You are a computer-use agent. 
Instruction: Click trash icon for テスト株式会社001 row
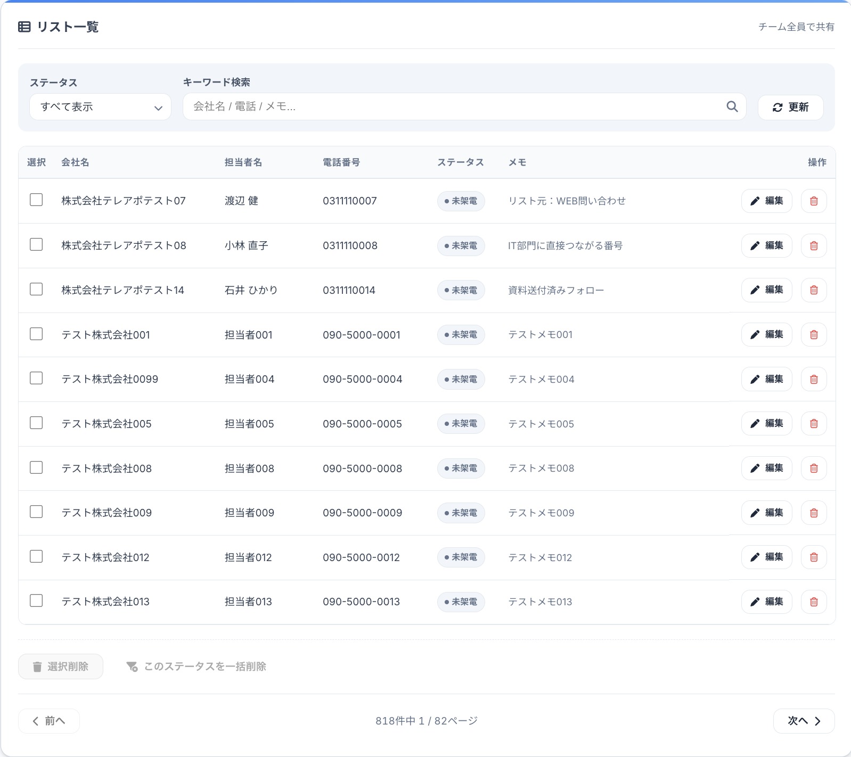814,335
